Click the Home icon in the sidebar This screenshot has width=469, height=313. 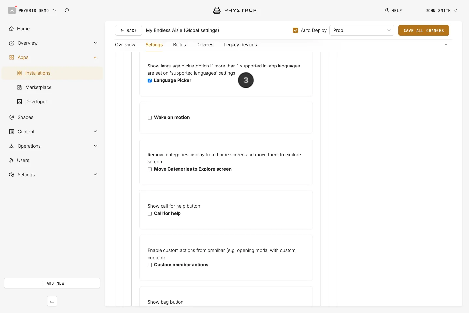pos(11,29)
